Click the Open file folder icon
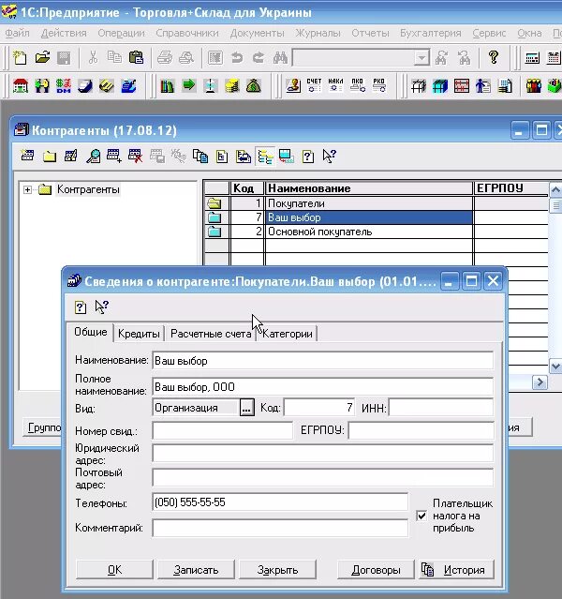Viewport: 562px width, 599px height. (x=42, y=58)
